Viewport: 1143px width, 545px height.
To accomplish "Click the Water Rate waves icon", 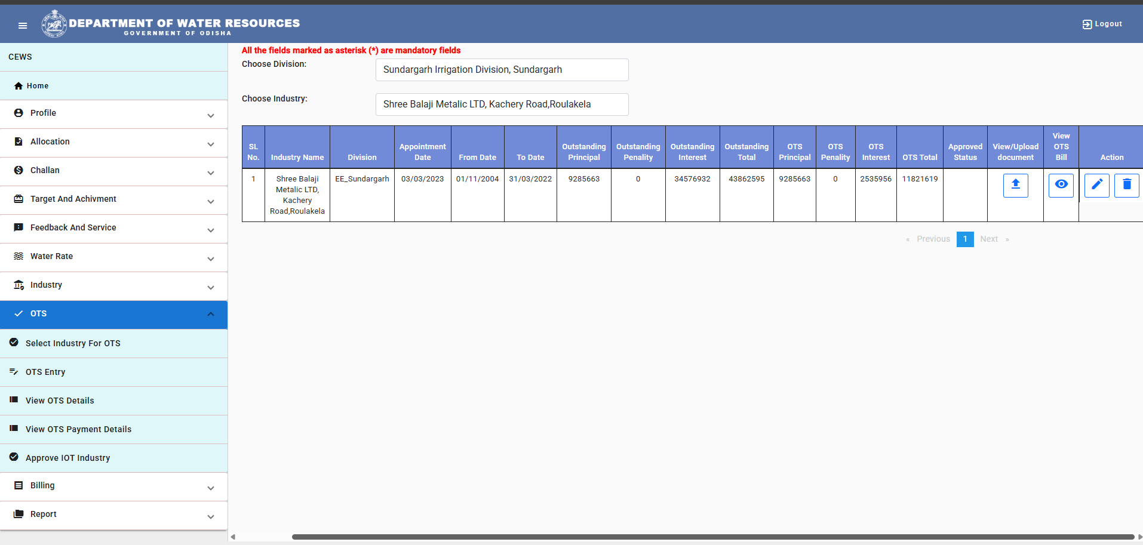I will (x=19, y=256).
